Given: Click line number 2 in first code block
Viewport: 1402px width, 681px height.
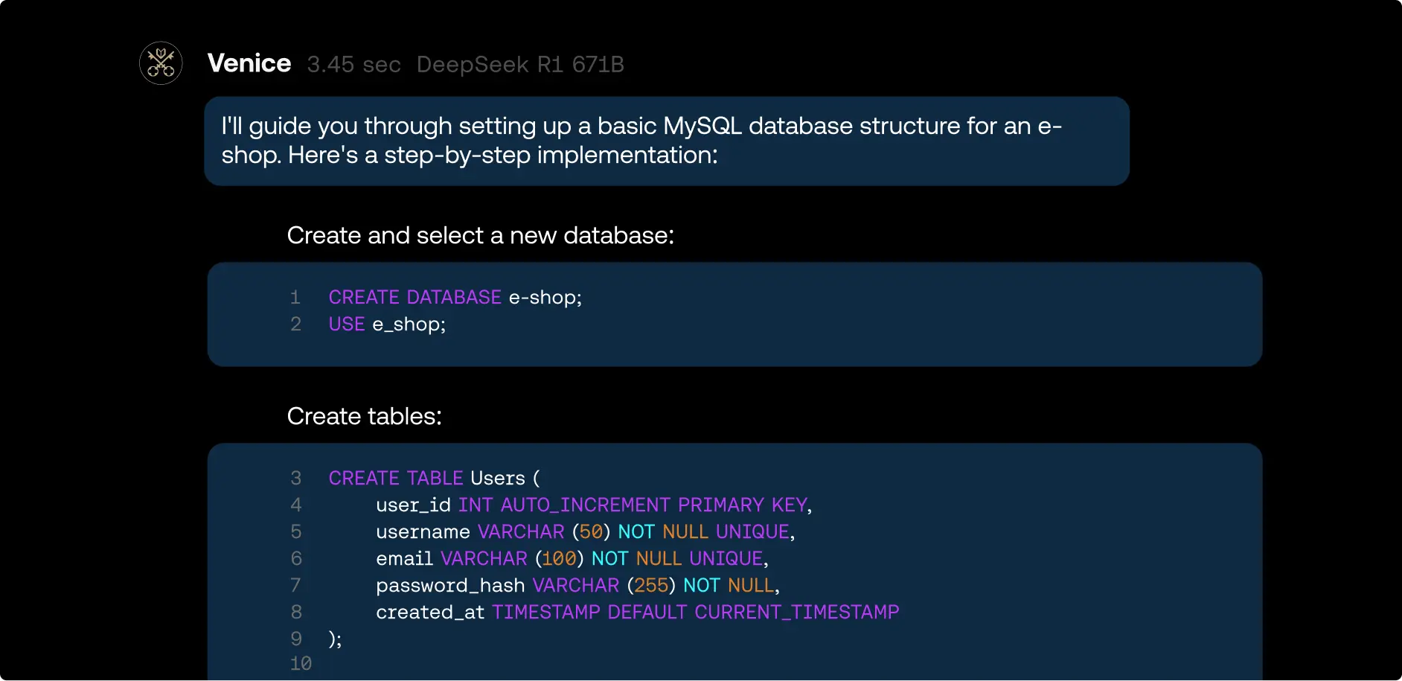Looking at the screenshot, I should pyautogui.click(x=295, y=324).
